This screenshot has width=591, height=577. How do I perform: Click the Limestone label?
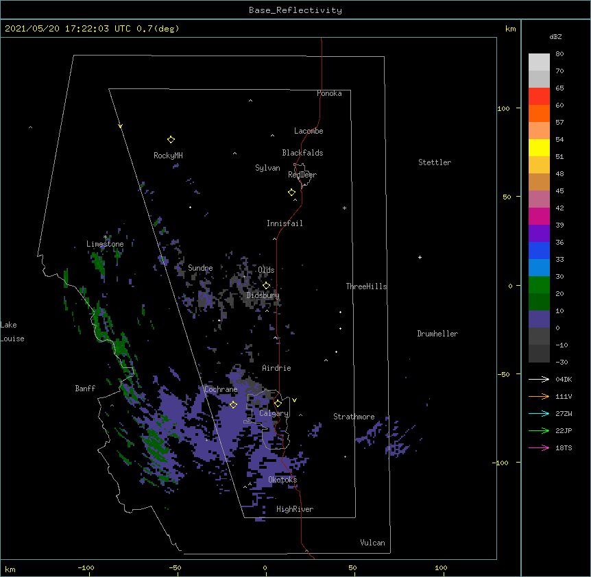pyautogui.click(x=105, y=244)
